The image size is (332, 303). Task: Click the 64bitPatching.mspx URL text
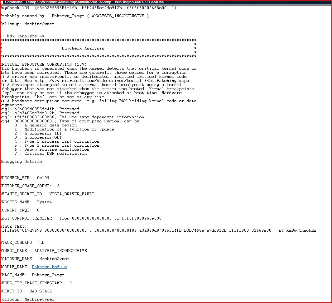[x=112, y=81]
